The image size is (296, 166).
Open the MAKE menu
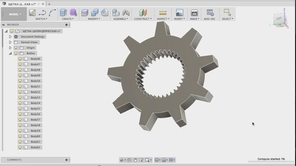[x=194, y=19]
